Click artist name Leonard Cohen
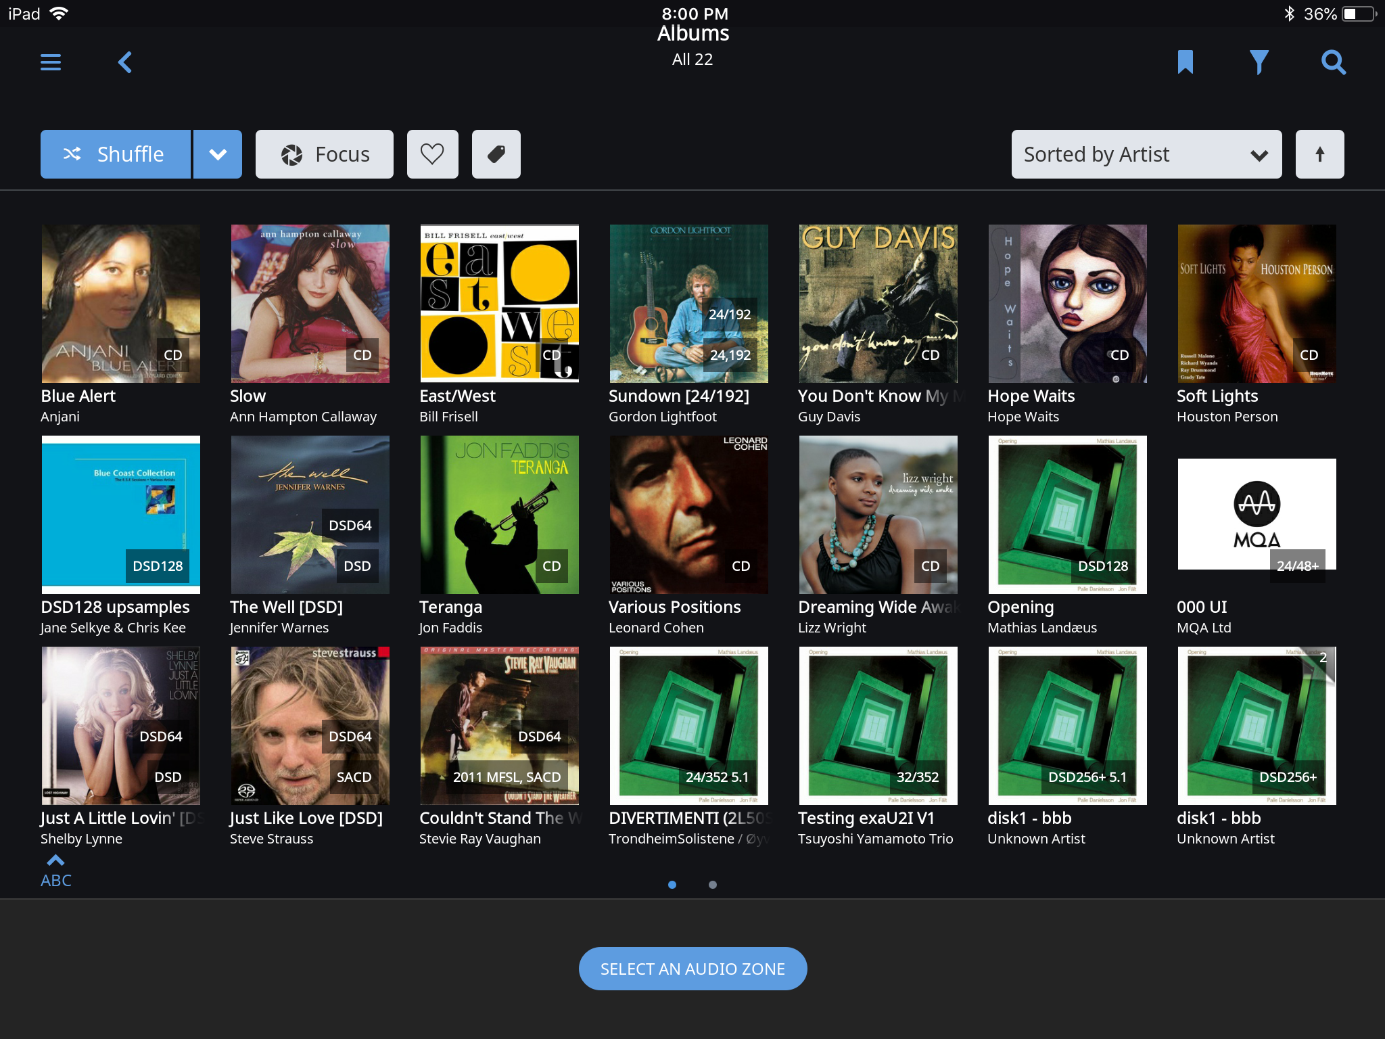Viewport: 1385px width, 1039px height. coord(656,628)
